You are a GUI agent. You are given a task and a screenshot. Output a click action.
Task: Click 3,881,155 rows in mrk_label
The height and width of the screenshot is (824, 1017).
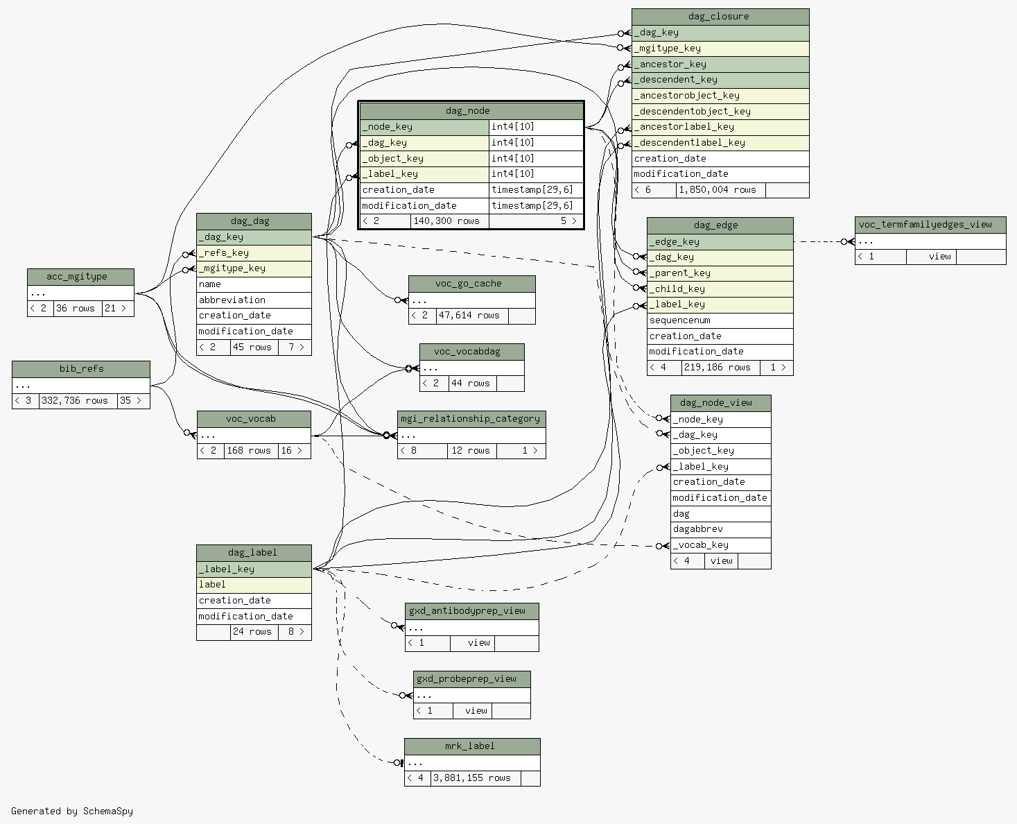(x=476, y=778)
